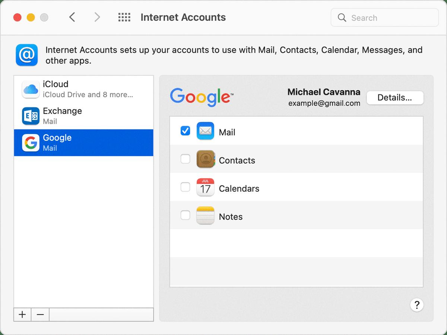Select the Google account row
The height and width of the screenshot is (335, 447).
[84, 143]
